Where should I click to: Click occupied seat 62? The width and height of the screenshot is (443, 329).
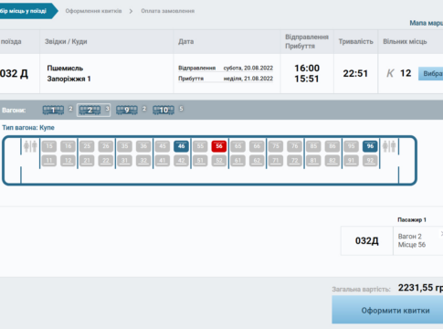coord(257,161)
